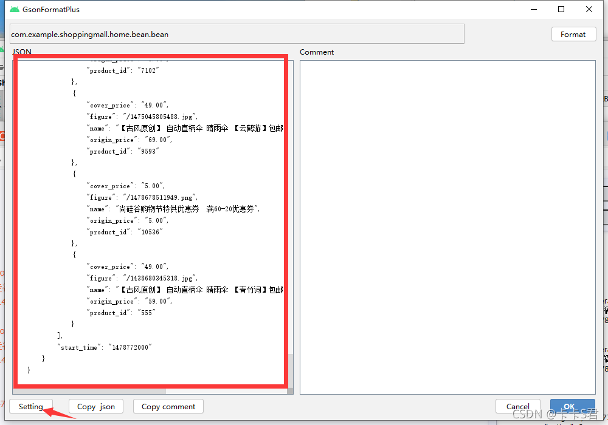Dismiss the dialog via Cancel

point(517,406)
